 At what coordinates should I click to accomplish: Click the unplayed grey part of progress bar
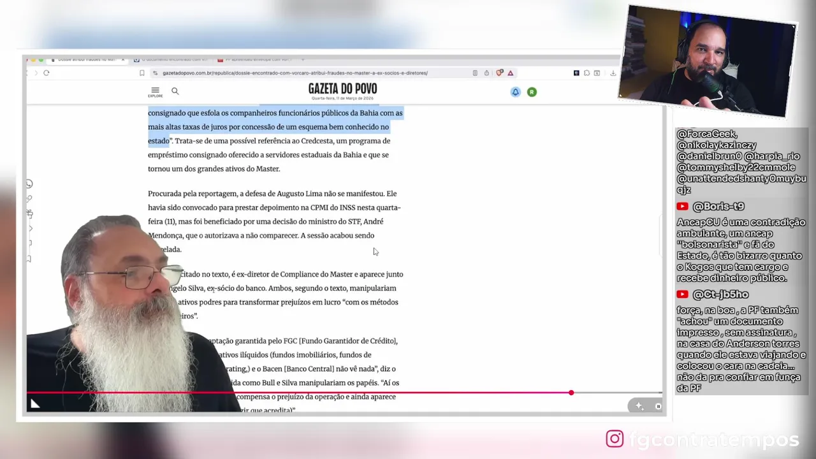617,393
